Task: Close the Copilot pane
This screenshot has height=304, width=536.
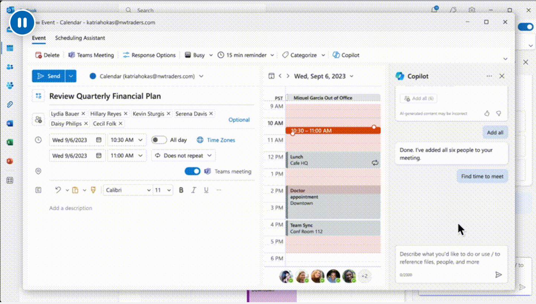Action: (x=502, y=76)
